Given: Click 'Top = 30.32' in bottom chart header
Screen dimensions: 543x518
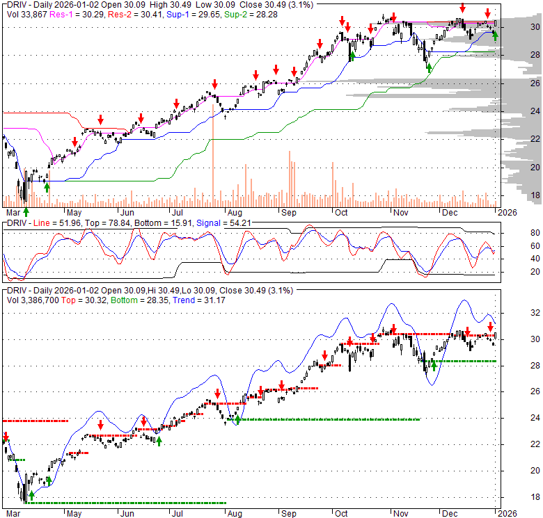Looking at the screenshot, I should tap(84, 300).
